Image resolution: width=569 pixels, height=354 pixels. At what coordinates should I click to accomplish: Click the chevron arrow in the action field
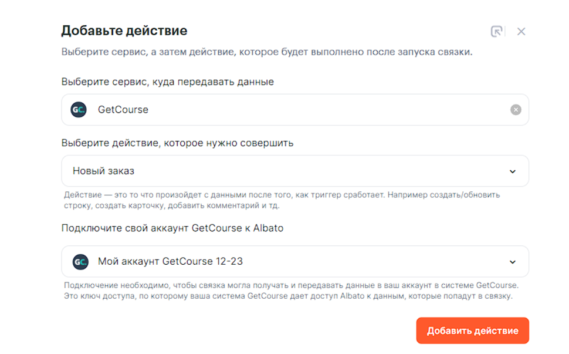point(513,172)
